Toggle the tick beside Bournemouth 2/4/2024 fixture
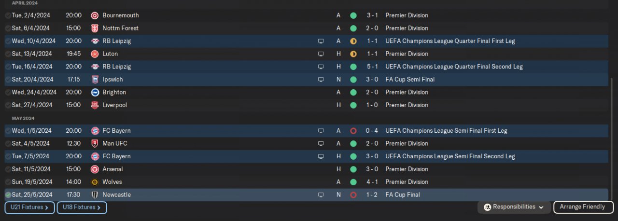Image resolution: width=618 pixels, height=221 pixels. point(8,15)
